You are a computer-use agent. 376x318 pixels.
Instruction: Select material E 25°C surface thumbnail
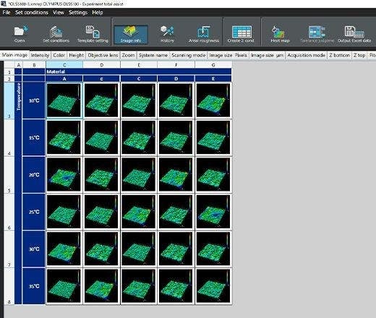pos(213,212)
